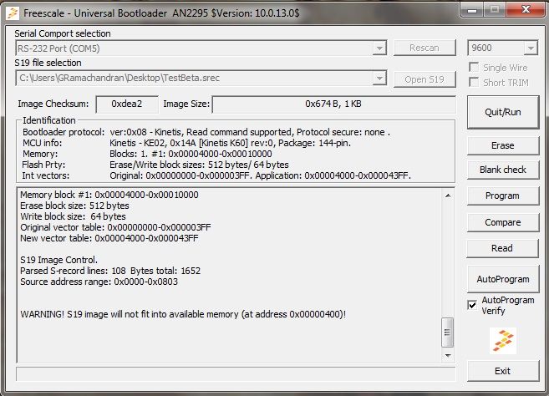Click the Flash Prty Erase/Write block sizes text

pyautogui.click(x=199, y=165)
